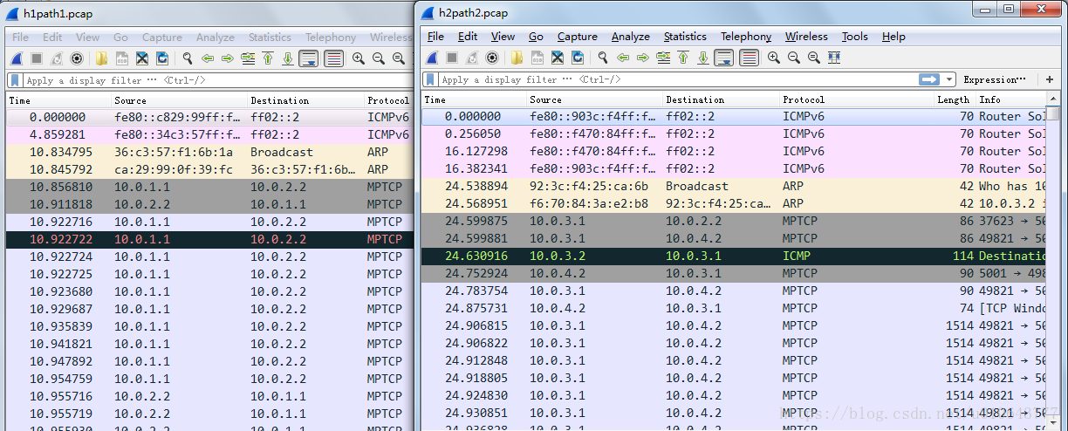Go forward in packet history, h2path2.pcap
This screenshot has height=431, width=1068.
(x=643, y=58)
